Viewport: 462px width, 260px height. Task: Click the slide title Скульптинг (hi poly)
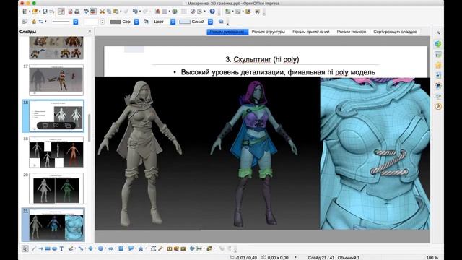262,59
